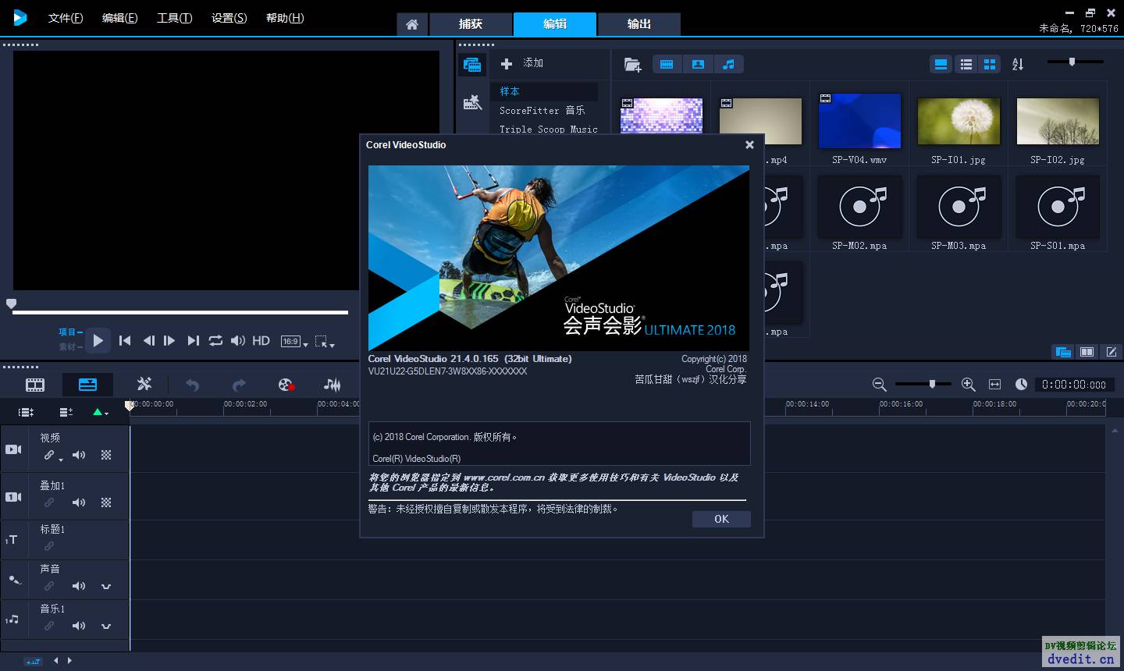Select the SP-I01.jpg dandelion thumbnail
Viewport: 1124px width, 671px height.
coord(959,122)
